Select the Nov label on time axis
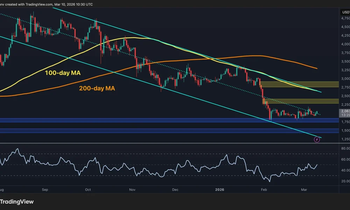This screenshot has width=350, height=210. point(132,189)
